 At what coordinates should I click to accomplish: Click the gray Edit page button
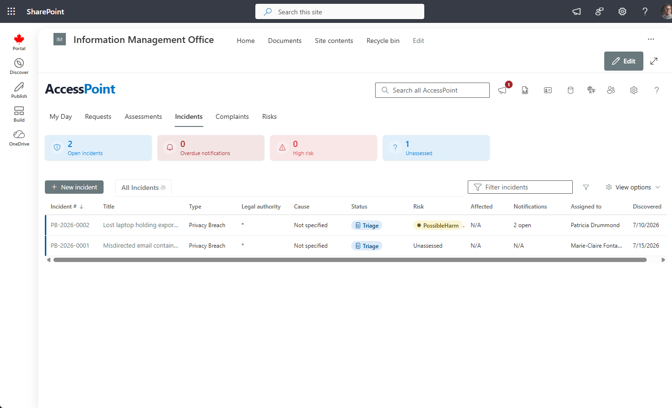point(624,61)
